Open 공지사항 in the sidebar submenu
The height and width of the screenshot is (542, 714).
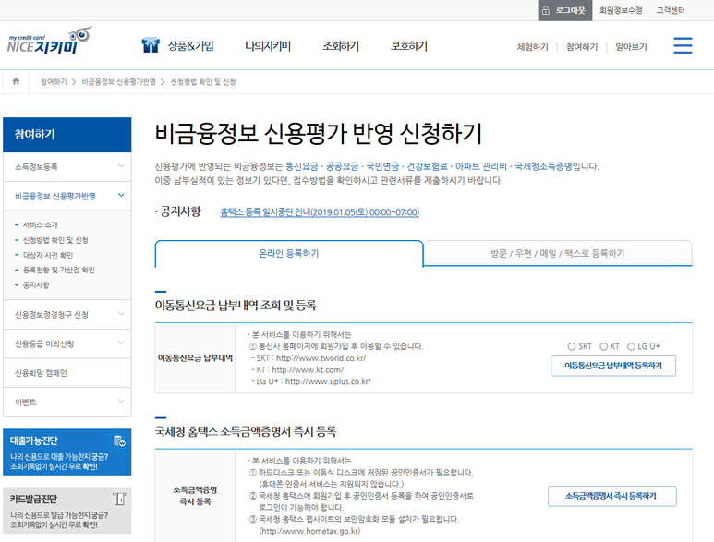[36, 285]
